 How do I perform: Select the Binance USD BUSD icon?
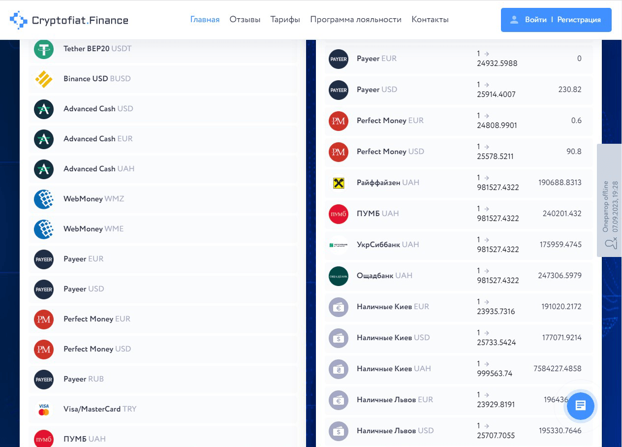point(44,79)
